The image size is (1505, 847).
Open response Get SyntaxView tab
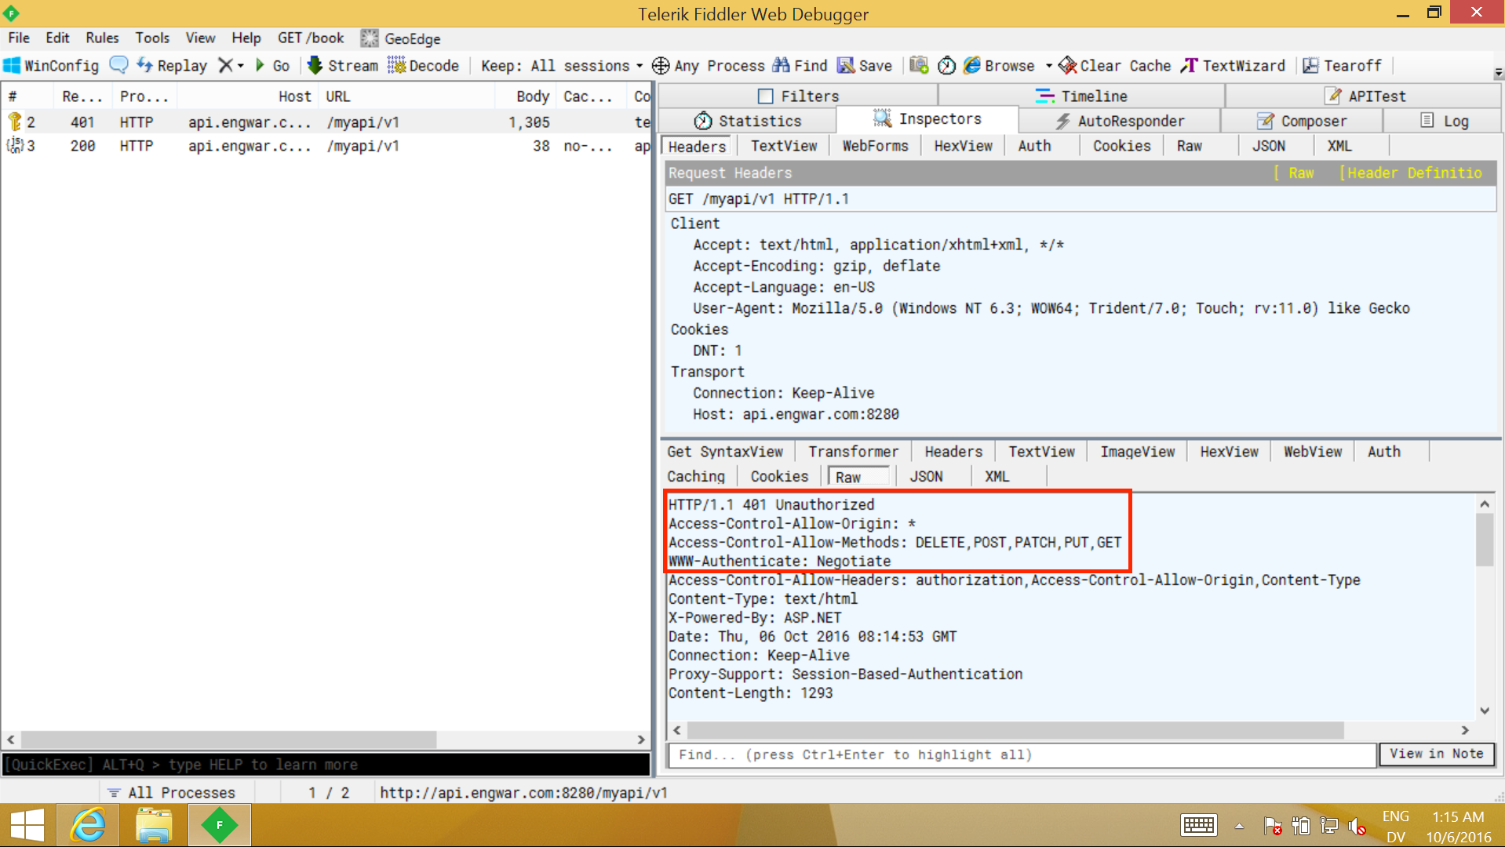[x=725, y=452]
